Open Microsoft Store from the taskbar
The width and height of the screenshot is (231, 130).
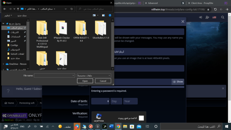pos(132,127)
